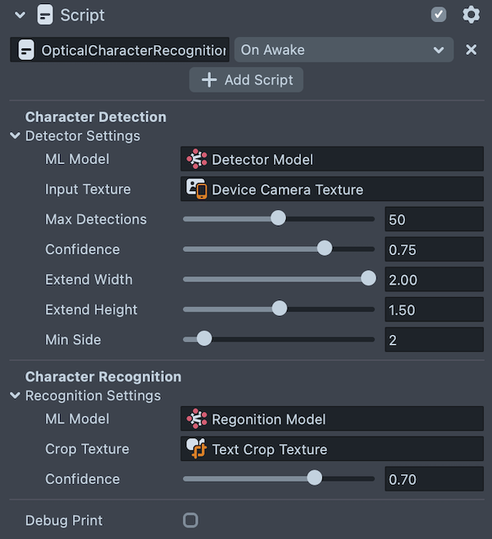Collapse the Detector Settings group
Image resolution: width=492 pixels, height=539 pixels.
(15, 136)
